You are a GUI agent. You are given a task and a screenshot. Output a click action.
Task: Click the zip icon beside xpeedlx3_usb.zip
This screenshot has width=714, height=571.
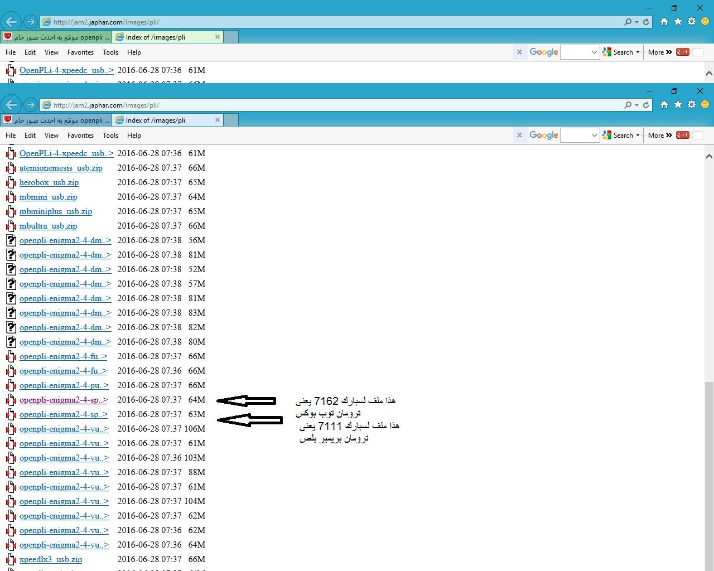11,559
